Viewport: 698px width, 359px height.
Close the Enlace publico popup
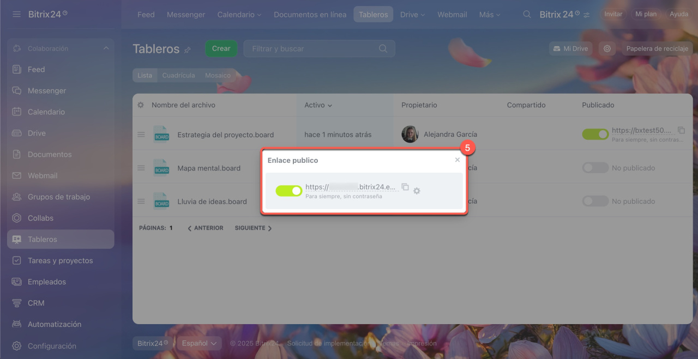tap(457, 160)
